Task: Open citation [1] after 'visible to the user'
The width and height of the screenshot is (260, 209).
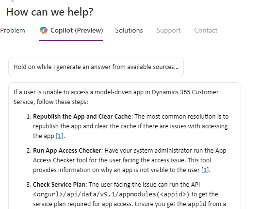Action: click(205, 170)
